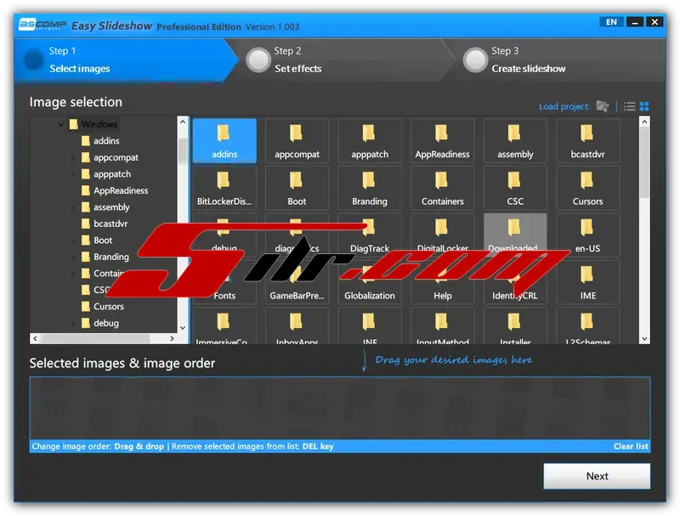Select the Boot folder tile in grid
This screenshot has width=680, height=516.
(297, 188)
